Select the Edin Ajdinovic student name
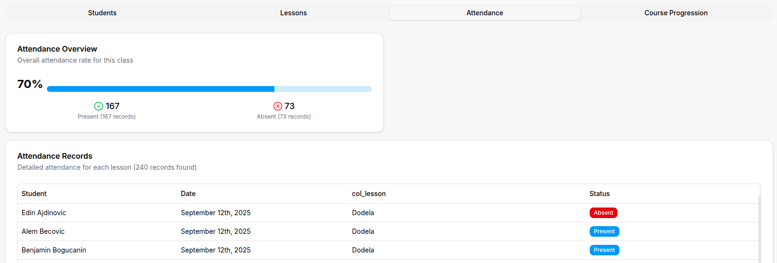 tap(44, 213)
